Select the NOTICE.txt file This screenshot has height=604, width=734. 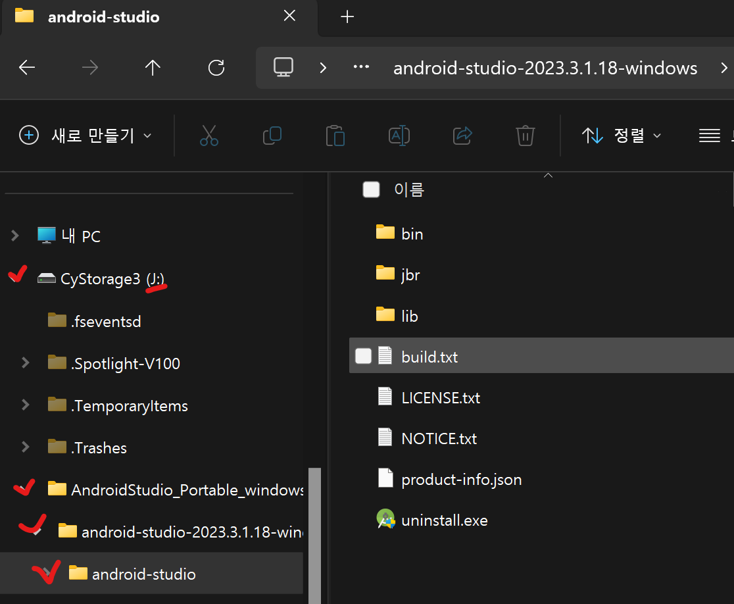(439, 439)
